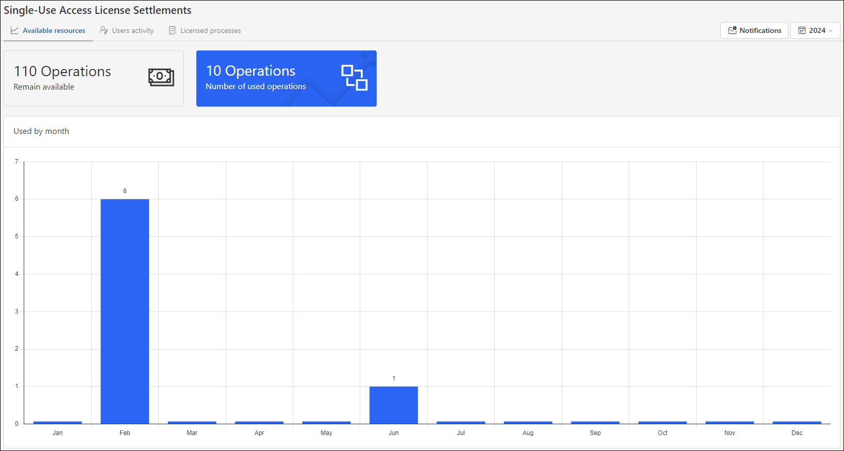Click the page title Single-Use Access License Settlements
The image size is (844, 451).
click(x=97, y=10)
